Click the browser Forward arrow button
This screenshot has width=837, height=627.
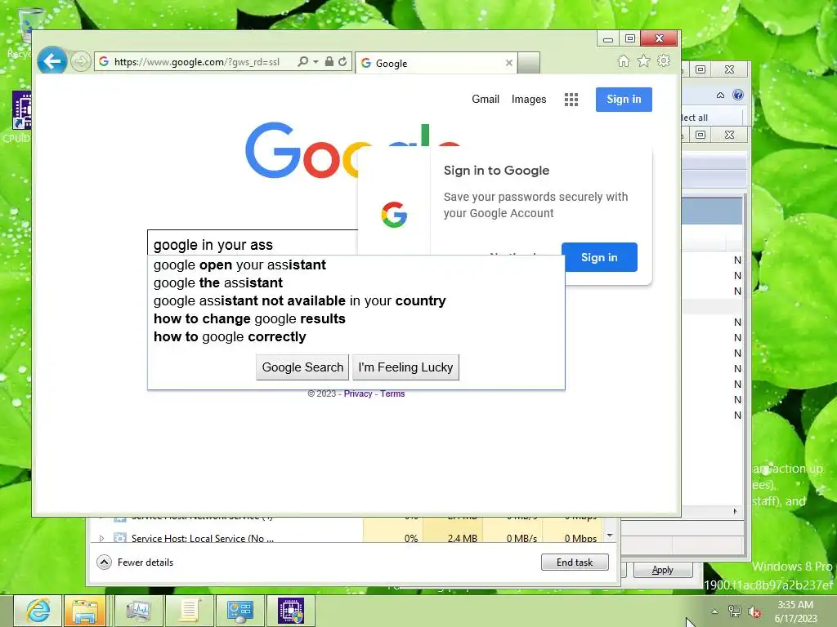point(81,62)
